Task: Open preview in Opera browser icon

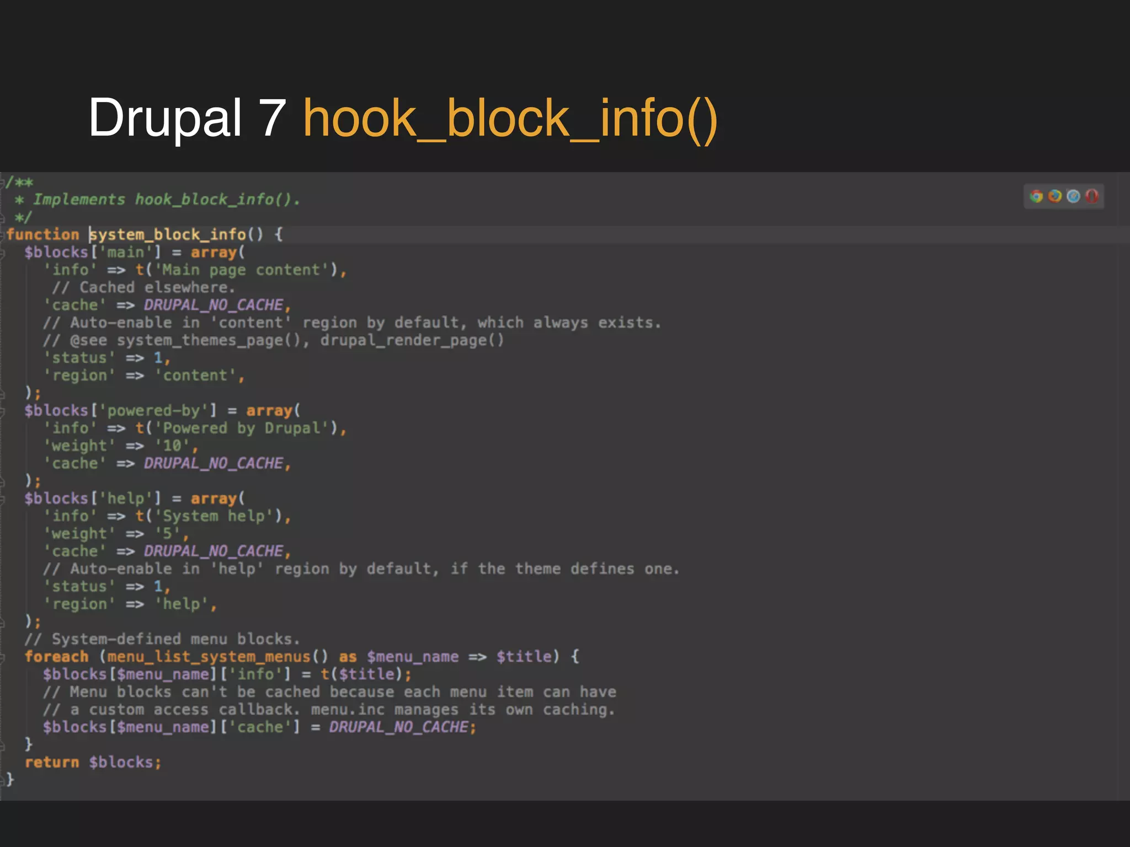Action: click(x=1091, y=196)
